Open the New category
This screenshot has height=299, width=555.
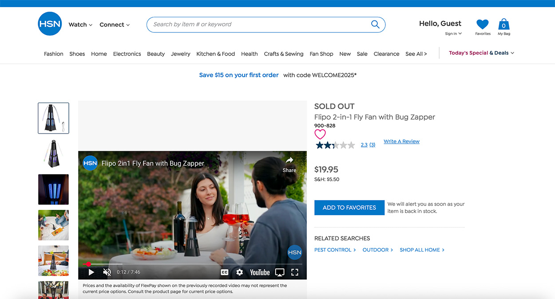(x=345, y=54)
